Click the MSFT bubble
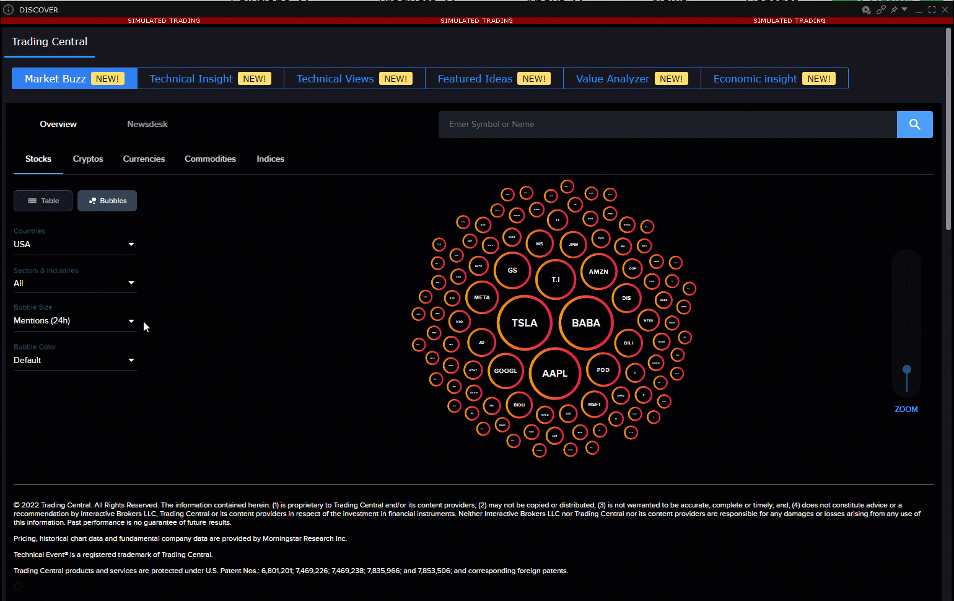Image resolution: width=954 pixels, height=601 pixels. pyautogui.click(x=594, y=404)
